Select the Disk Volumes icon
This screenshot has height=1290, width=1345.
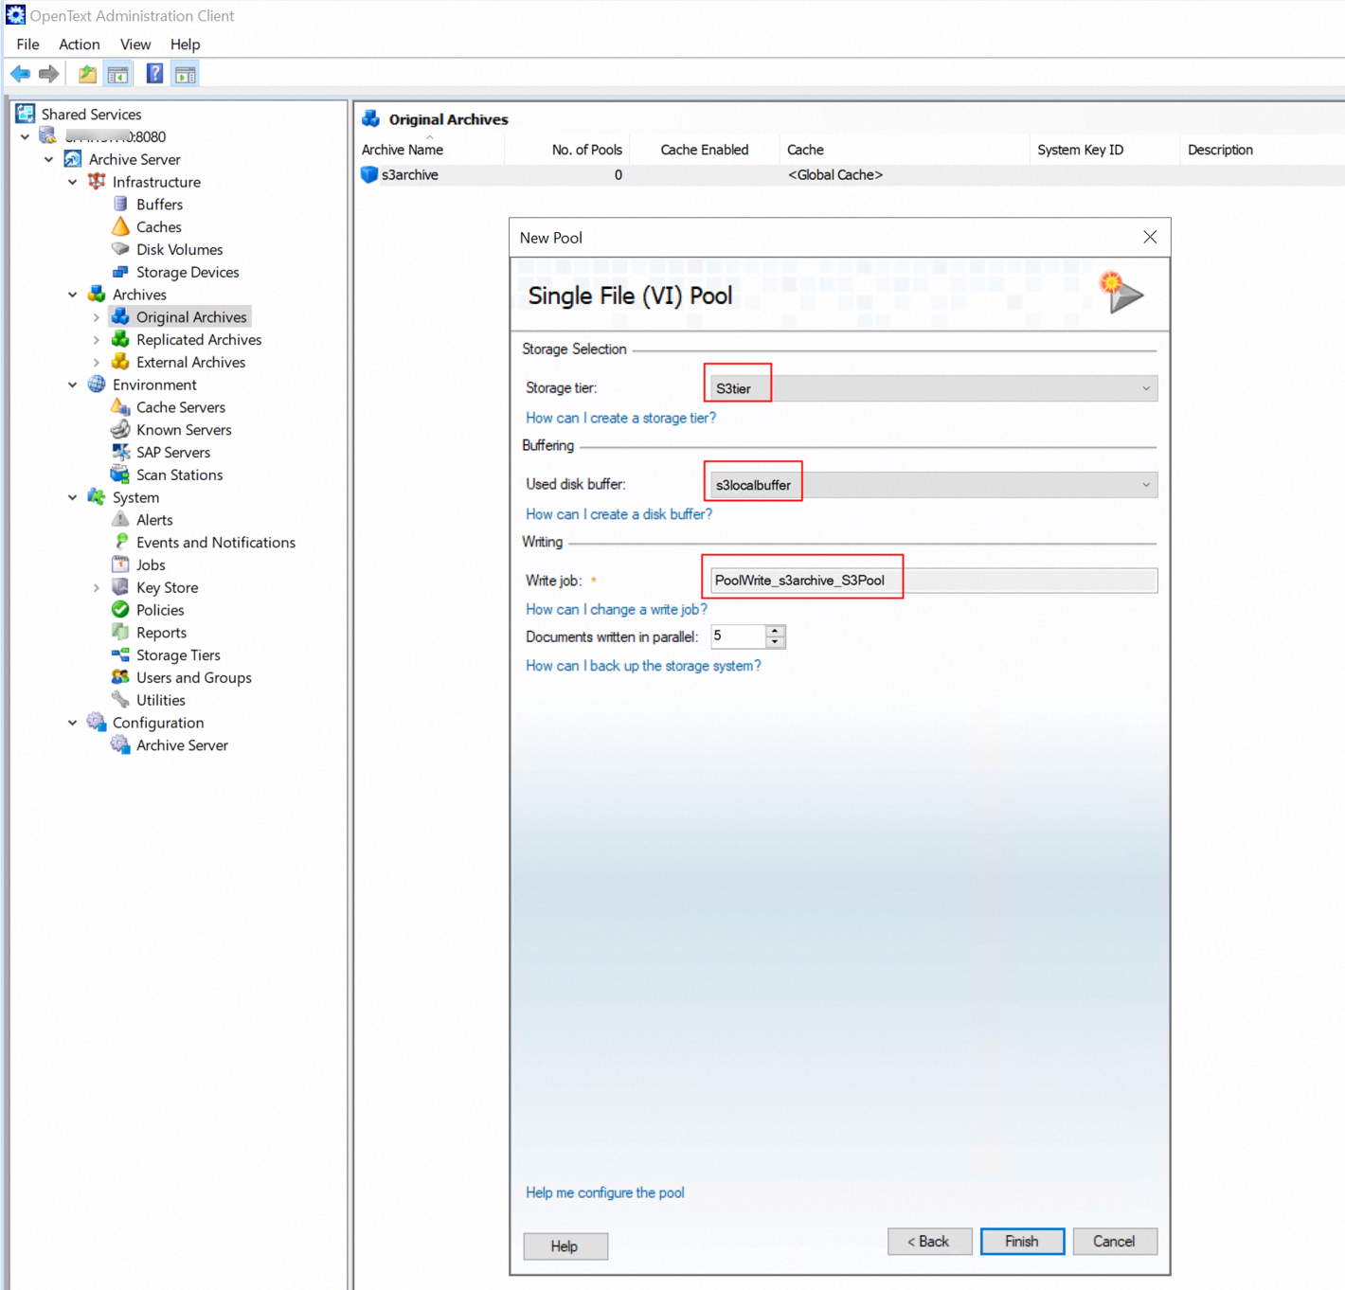[120, 249]
